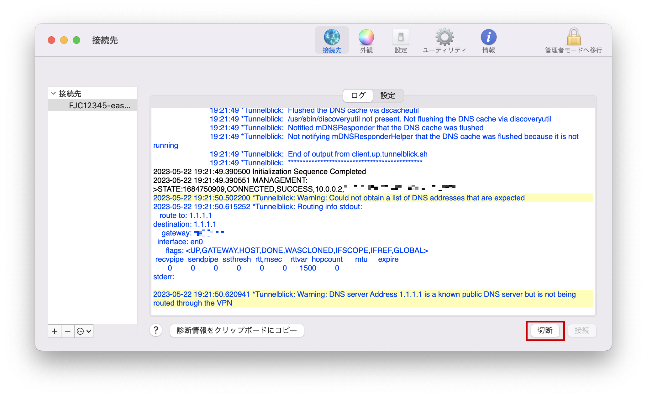Click the 切断 disconnect button
This screenshot has height=397, width=647.
pyautogui.click(x=545, y=331)
